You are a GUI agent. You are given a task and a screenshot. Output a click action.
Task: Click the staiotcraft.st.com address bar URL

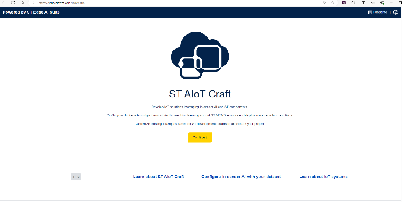coord(62,3)
